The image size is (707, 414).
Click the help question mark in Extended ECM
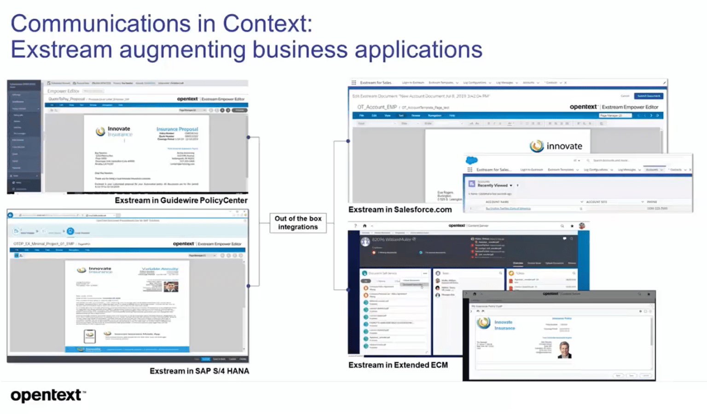355,225
